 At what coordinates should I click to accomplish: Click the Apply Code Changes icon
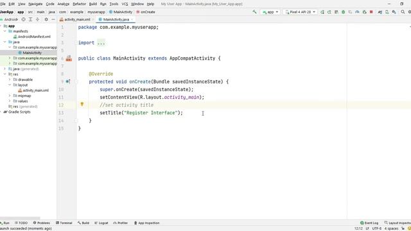pos(337,12)
